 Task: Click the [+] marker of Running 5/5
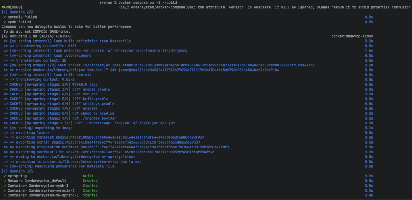click(x=5, y=171)
